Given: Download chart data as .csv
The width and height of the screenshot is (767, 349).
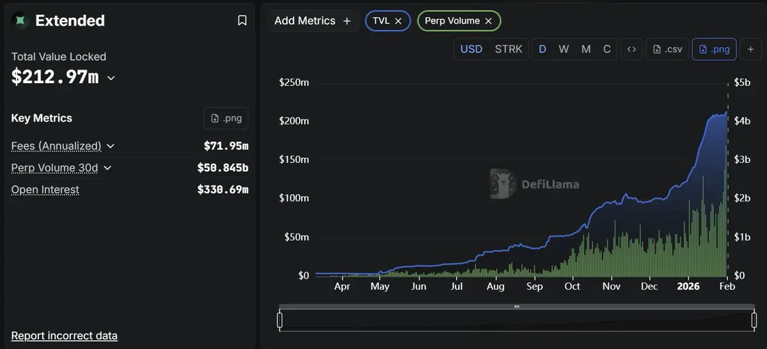Looking at the screenshot, I should [667, 49].
